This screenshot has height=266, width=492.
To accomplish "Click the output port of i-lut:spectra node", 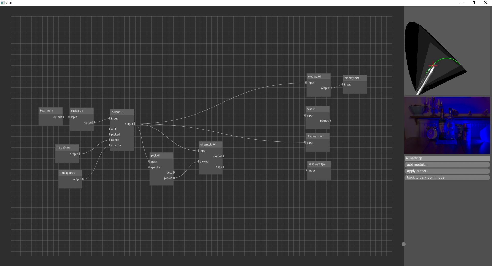I will 83,179.
